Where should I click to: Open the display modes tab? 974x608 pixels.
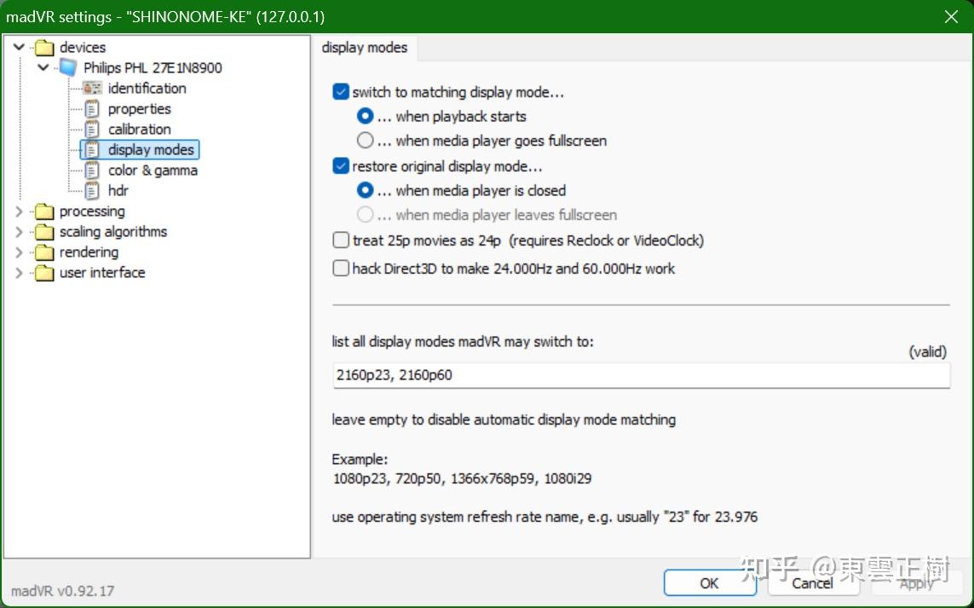tap(365, 48)
